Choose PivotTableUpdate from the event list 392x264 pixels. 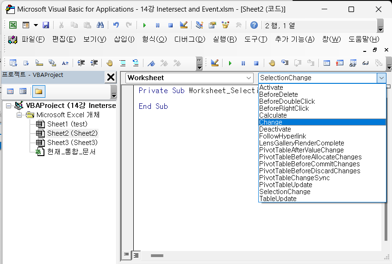pos(322,185)
